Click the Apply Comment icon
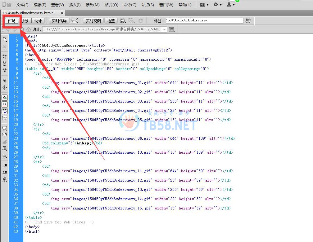This screenshot has width=313, height=242. [x=5, y=128]
